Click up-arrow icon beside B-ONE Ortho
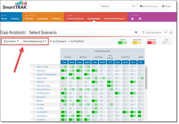This screenshot has width=179, height=124. point(34,93)
